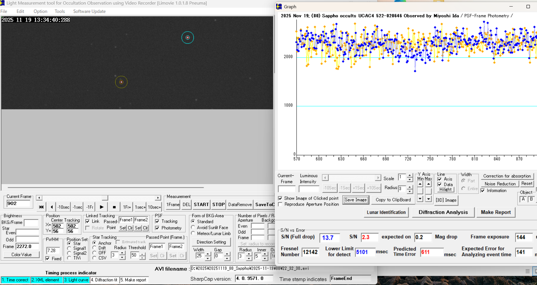Decrease the graph Radius stepper value
The height and width of the screenshot is (285, 537).
pyautogui.click(x=410, y=191)
